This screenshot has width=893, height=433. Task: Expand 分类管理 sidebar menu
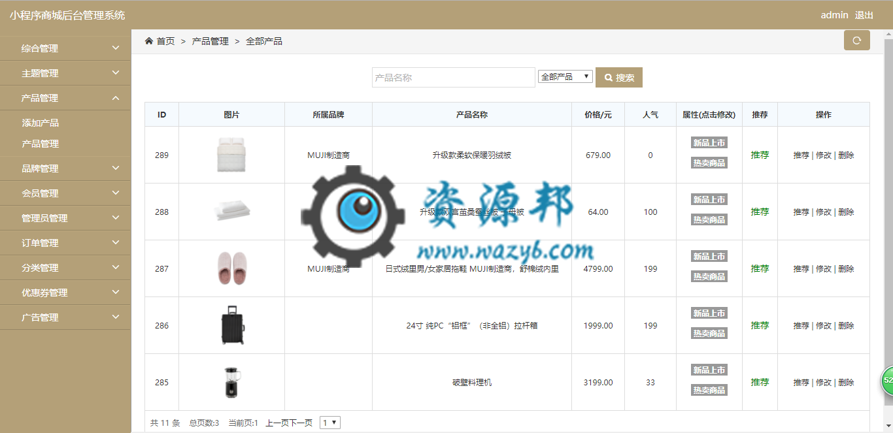[65, 268]
